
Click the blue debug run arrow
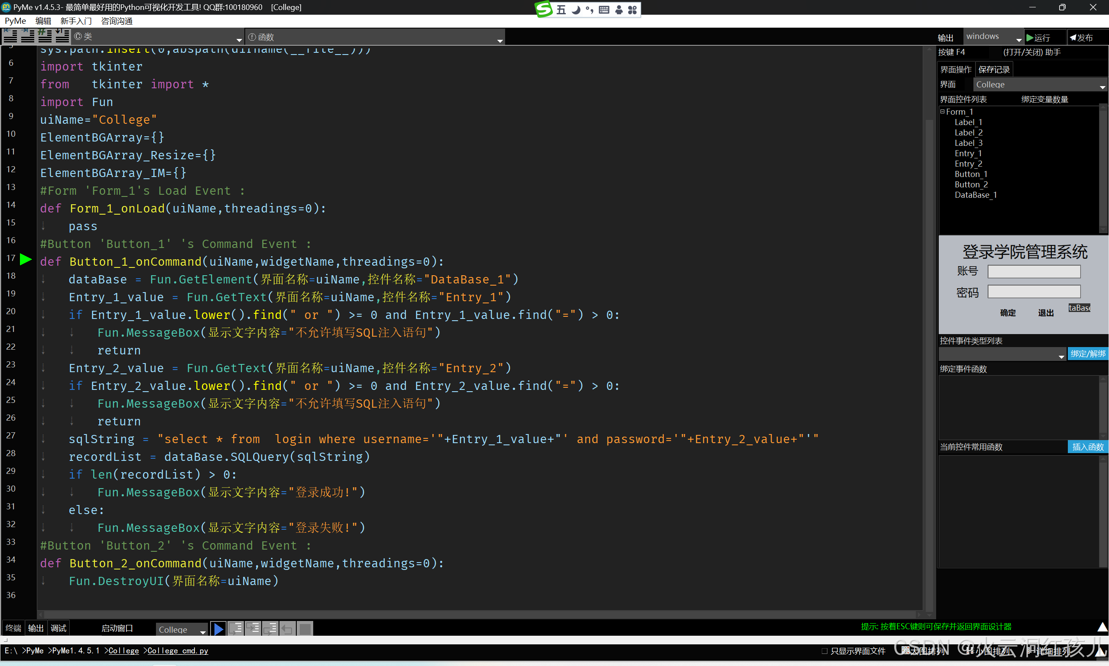pos(218,629)
